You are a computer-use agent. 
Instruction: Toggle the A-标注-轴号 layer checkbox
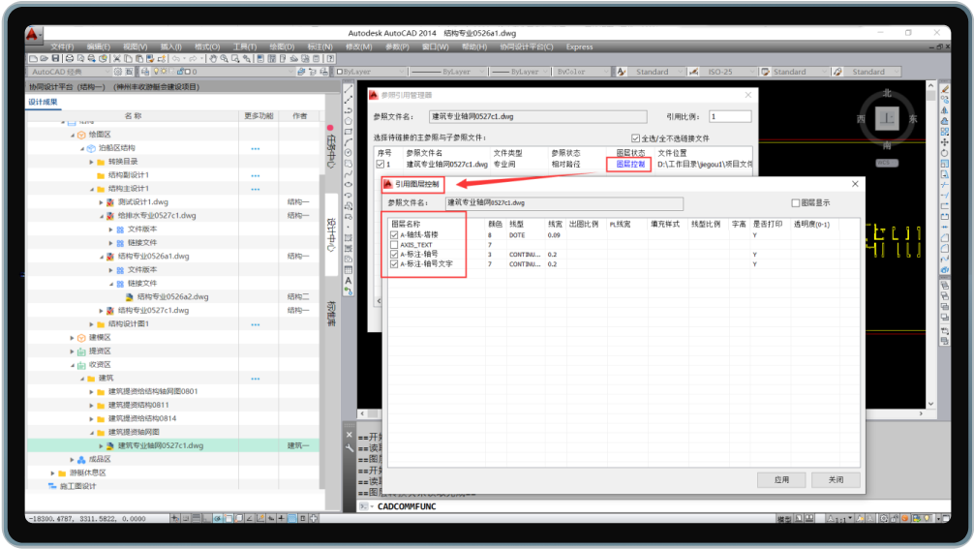394,254
